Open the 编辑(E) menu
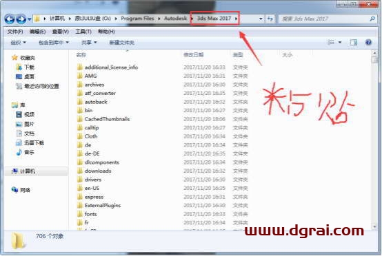The width and height of the screenshot is (382, 256). pos(37,32)
